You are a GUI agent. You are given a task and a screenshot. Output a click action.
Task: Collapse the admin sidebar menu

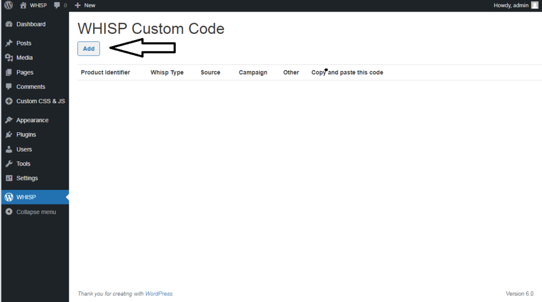point(36,212)
